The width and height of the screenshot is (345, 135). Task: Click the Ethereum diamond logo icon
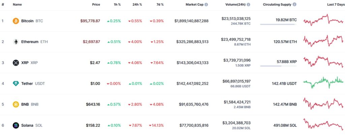point(15,42)
